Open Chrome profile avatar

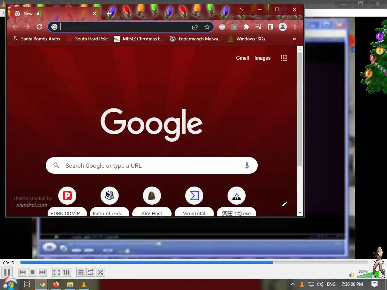[283, 27]
